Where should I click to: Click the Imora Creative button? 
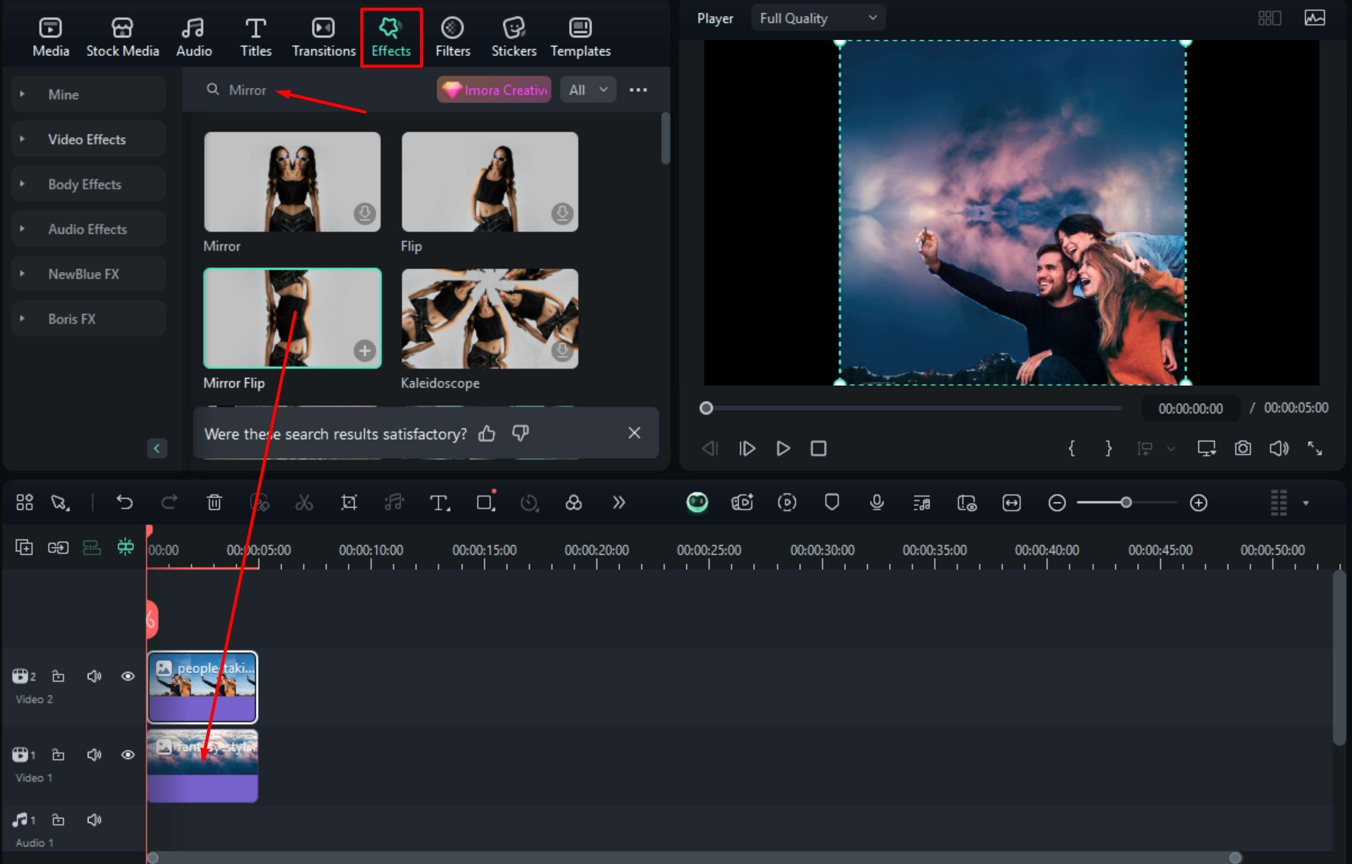(x=494, y=90)
